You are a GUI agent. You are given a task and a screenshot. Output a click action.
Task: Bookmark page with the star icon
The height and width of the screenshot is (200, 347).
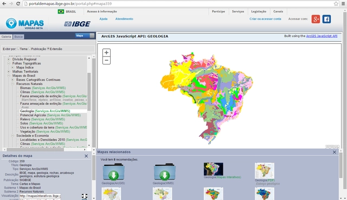tap(336, 4)
